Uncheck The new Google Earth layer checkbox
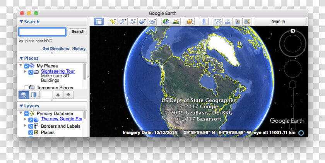The width and height of the screenshot is (325, 163). click(x=31, y=120)
